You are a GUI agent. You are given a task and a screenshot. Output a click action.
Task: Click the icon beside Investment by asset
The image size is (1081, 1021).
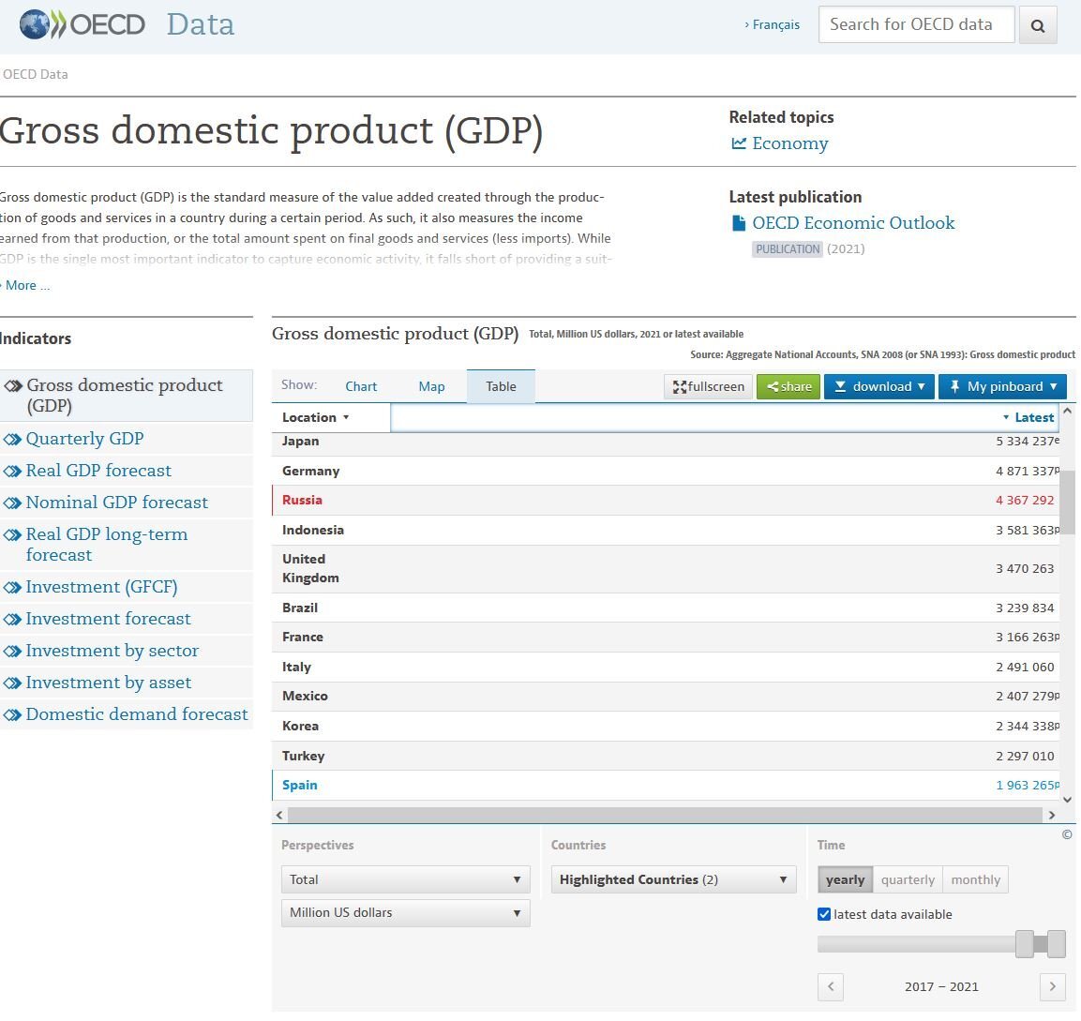point(12,683)
